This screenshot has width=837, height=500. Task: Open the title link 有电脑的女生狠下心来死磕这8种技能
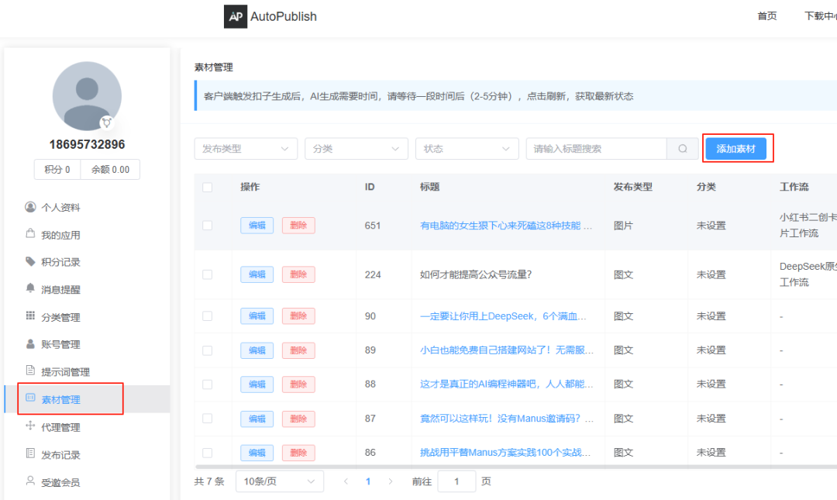click(x=506, y=226)
